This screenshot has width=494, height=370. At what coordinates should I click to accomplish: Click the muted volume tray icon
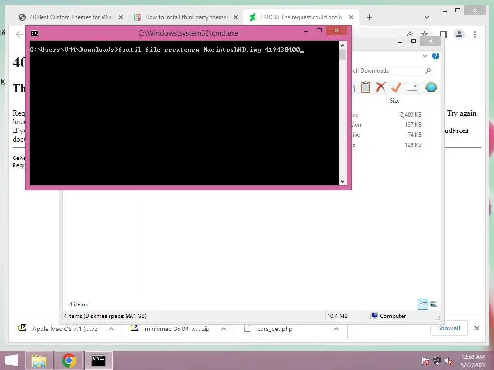pyautogui.click(x=449, y=360)
